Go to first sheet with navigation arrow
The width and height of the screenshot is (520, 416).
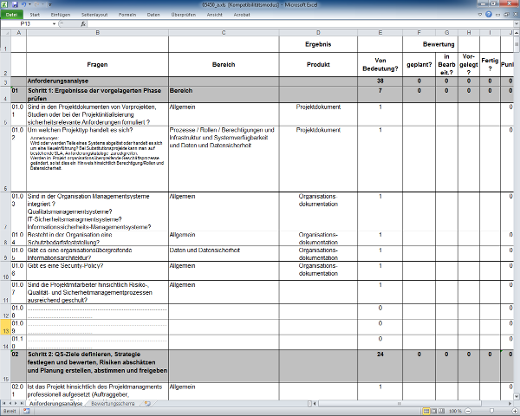[x=3, y=404]
